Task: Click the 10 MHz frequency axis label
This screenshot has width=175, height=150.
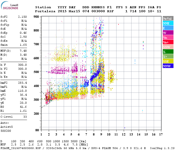Action: pos(109,134)
